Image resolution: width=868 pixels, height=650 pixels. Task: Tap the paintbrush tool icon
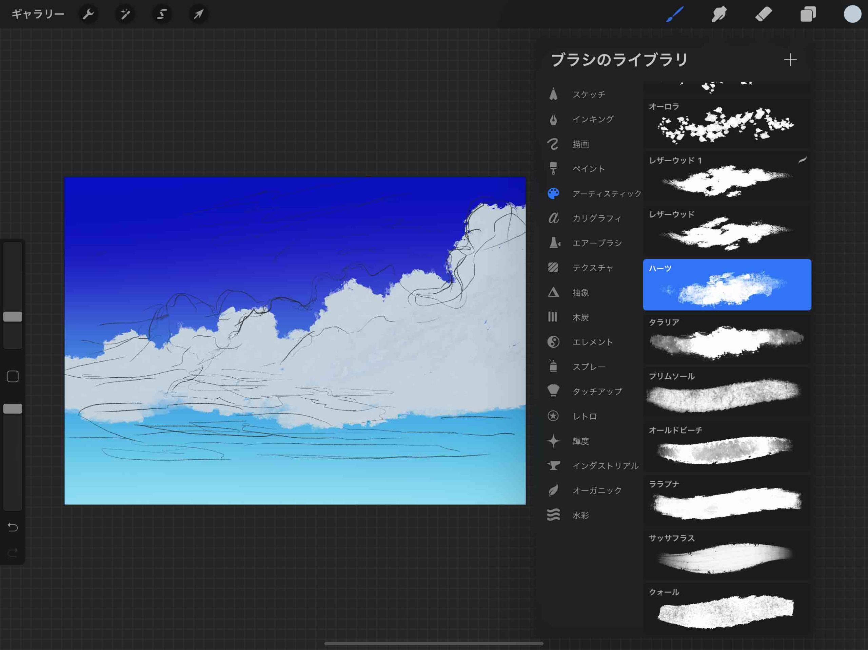[x=674, y=15]
